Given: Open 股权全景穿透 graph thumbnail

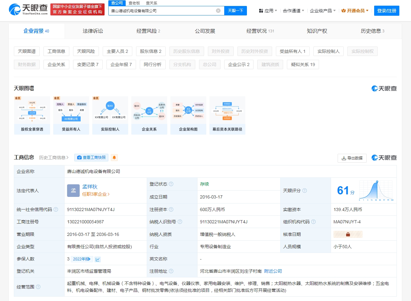Looking at the screenshot, I should pyautogui.click(x=32, y=115).
